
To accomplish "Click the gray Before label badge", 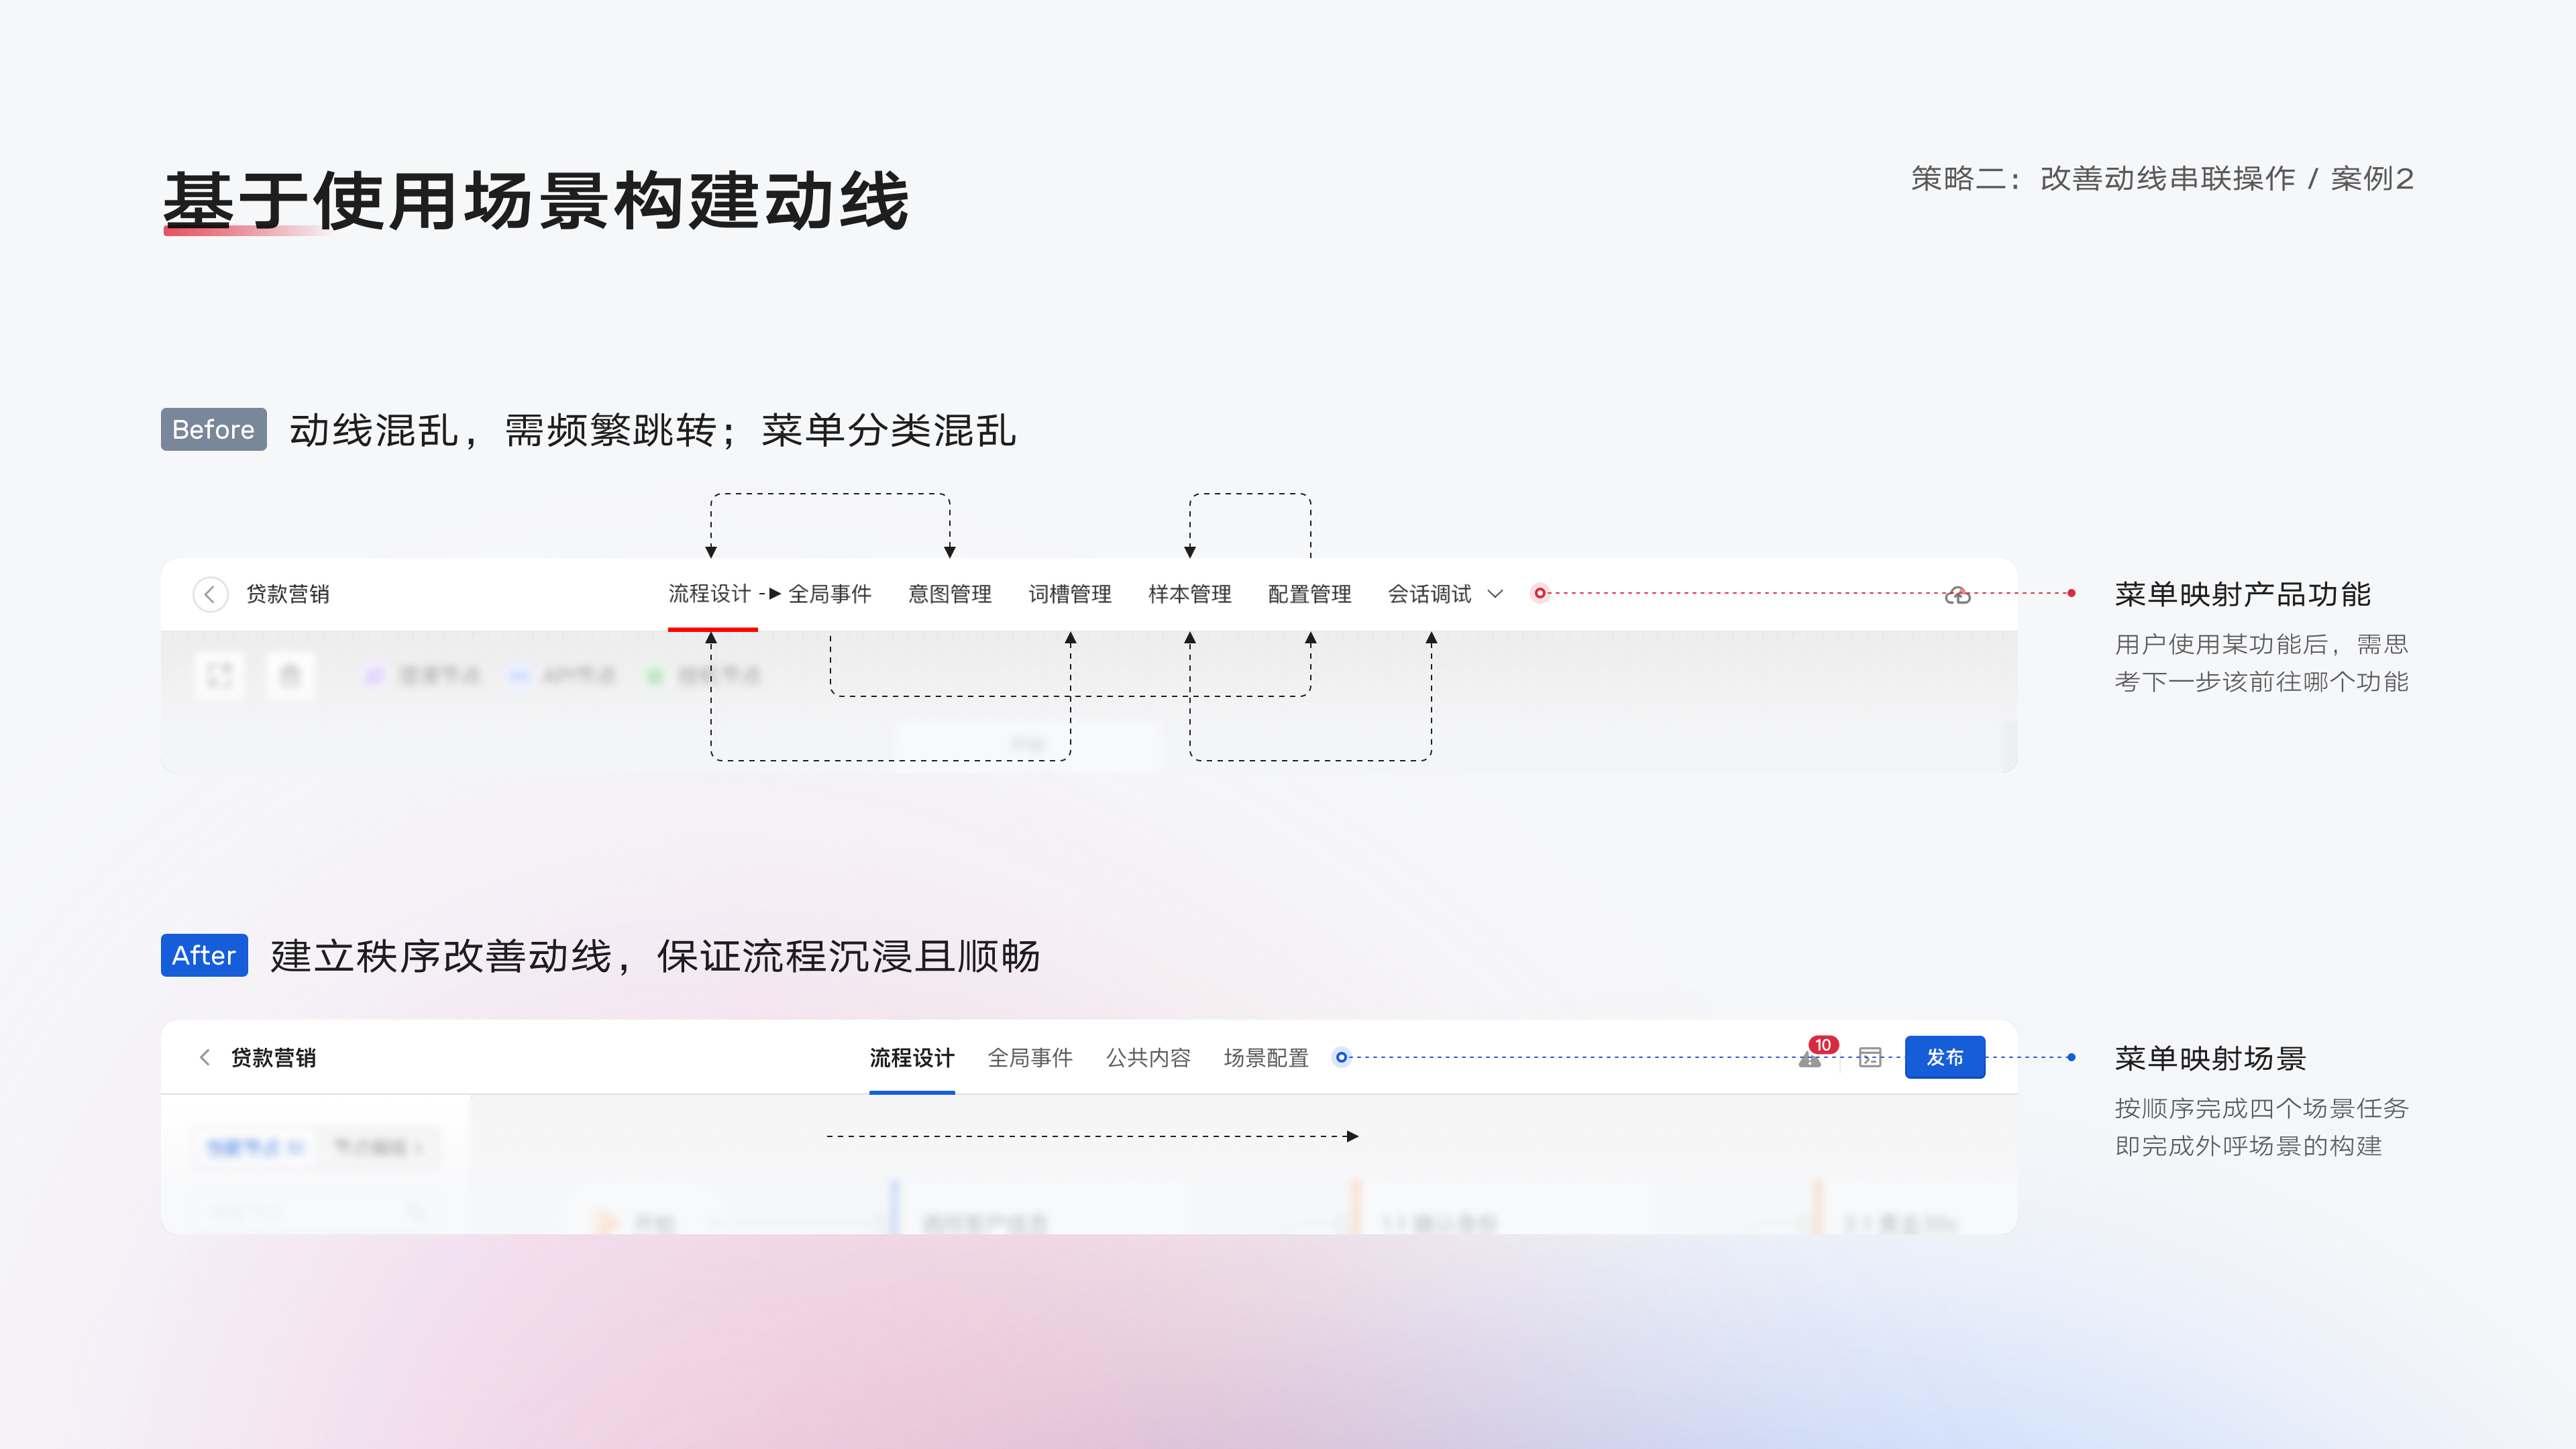I will 213,429.
